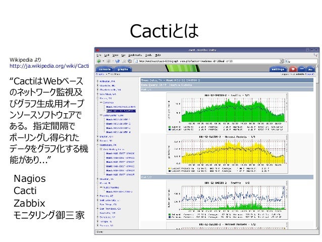
Task: Select Host HOU-A4-ATM-2 in the tree
Action: coord(118,124)
